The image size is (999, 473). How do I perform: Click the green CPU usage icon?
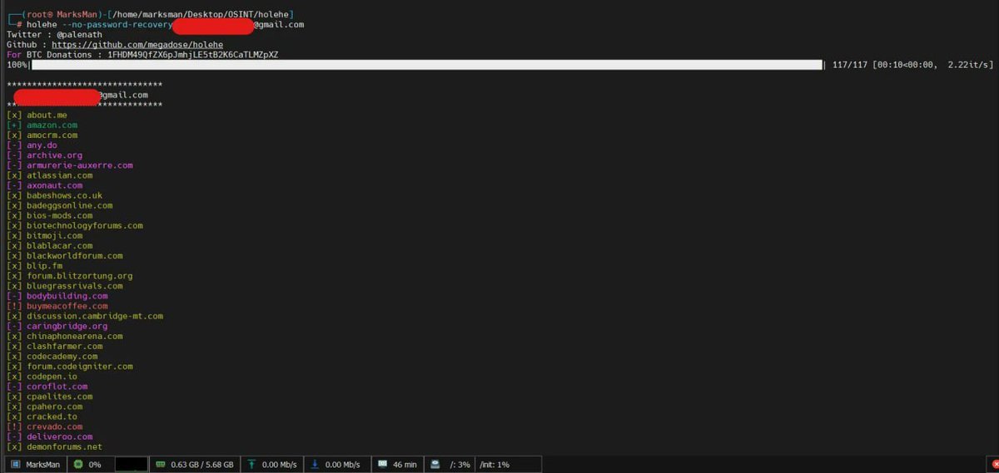[x=78, y=465]
